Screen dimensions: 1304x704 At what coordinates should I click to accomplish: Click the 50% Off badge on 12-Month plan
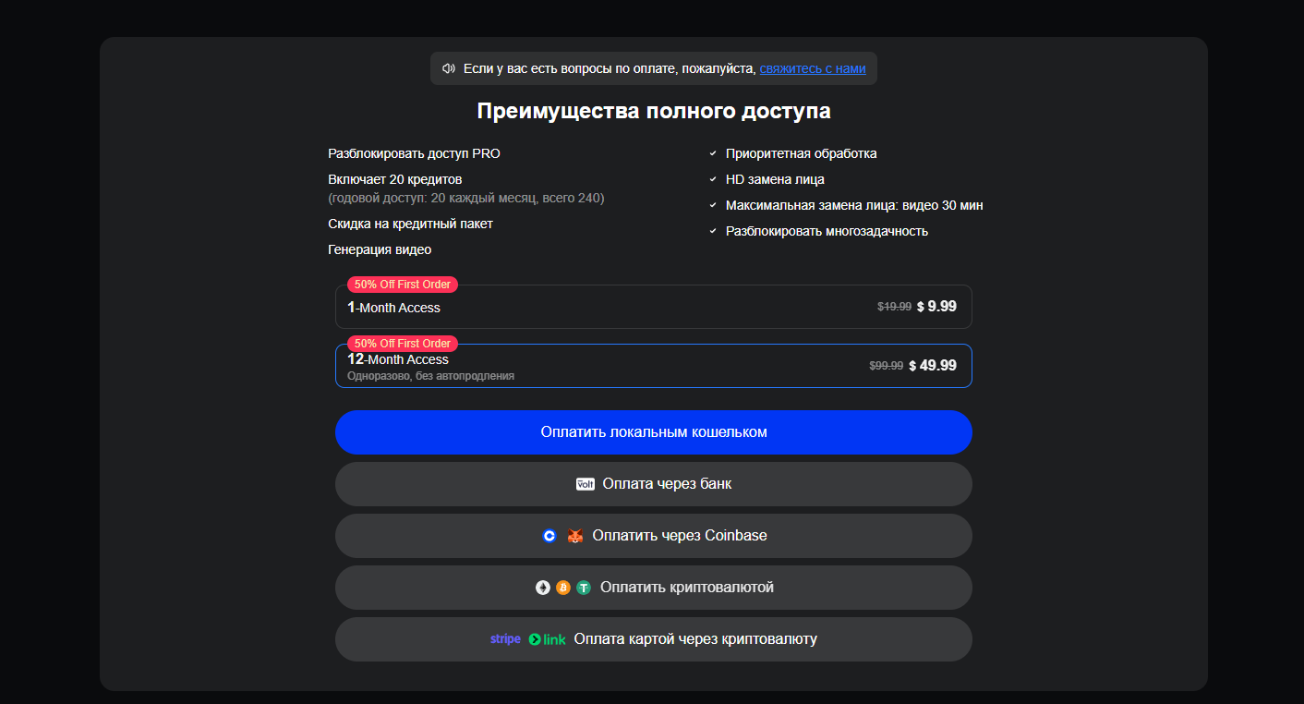tap(403, 344)
